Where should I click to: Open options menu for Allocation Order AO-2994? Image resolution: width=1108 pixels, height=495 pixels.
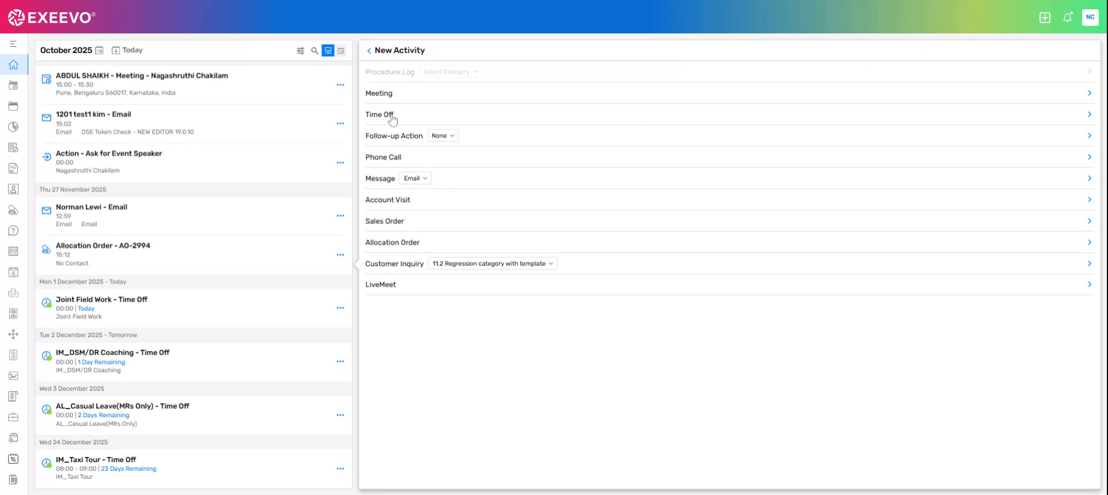340,255
